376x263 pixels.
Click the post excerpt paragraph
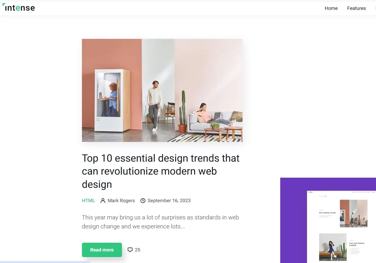pos(161,222)
